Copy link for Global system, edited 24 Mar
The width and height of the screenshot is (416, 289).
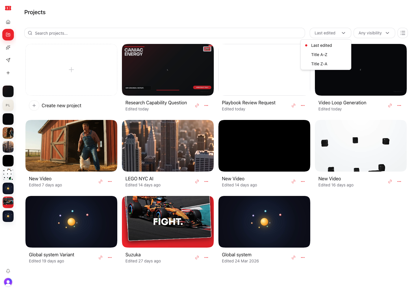(294, 257)
